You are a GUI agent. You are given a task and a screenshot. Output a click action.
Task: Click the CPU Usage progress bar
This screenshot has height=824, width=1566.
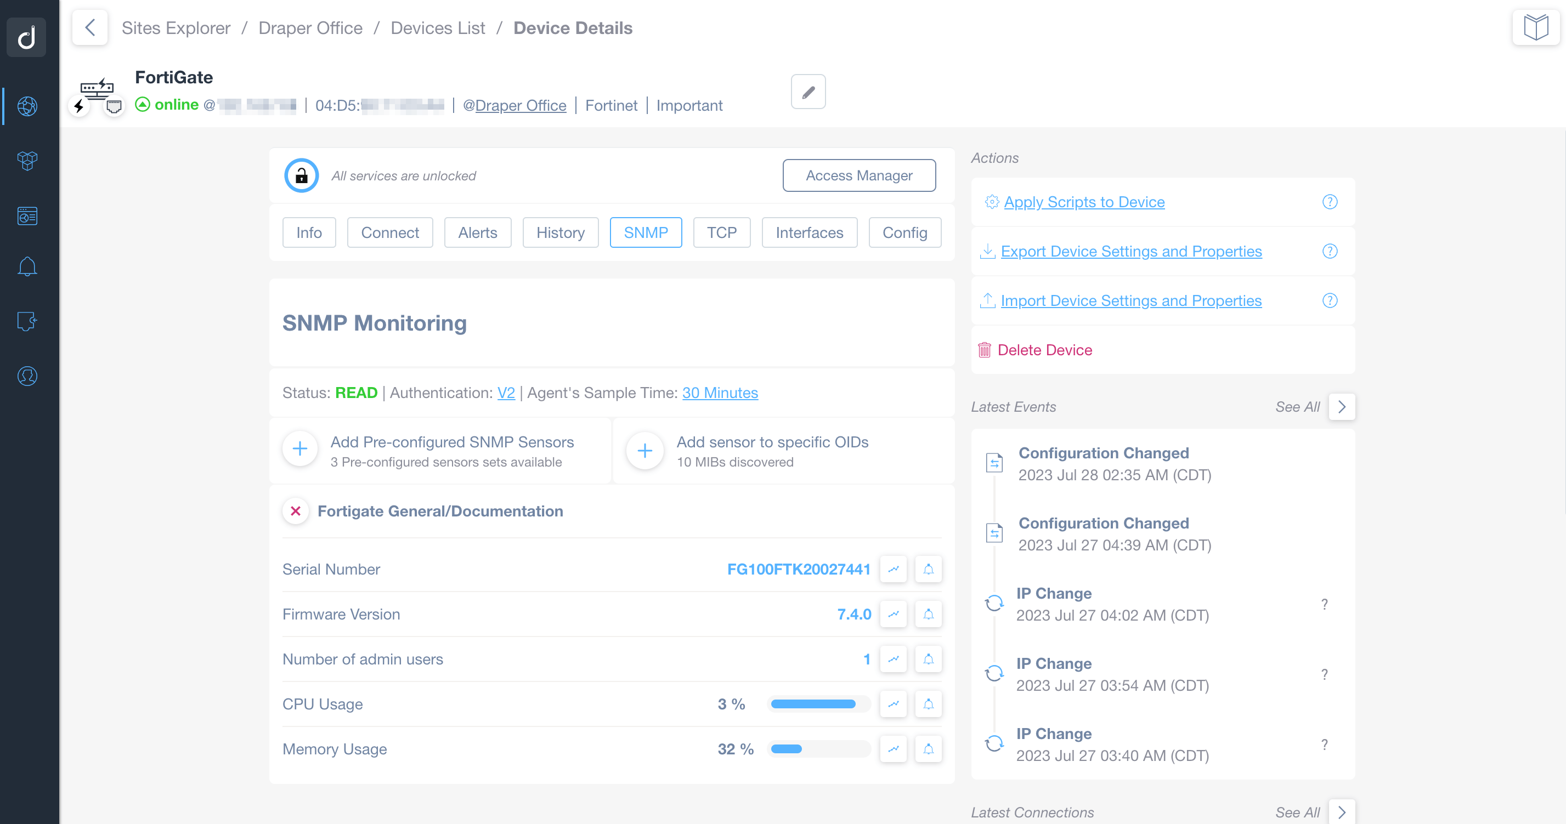[818, 704]
